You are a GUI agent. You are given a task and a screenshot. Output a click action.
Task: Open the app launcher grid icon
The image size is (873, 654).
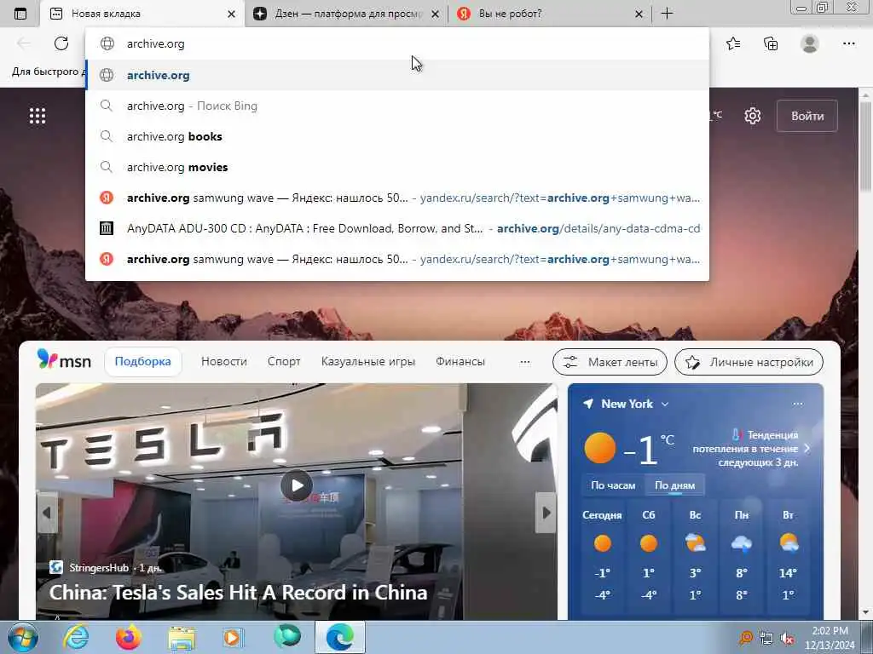pos(38,116)
